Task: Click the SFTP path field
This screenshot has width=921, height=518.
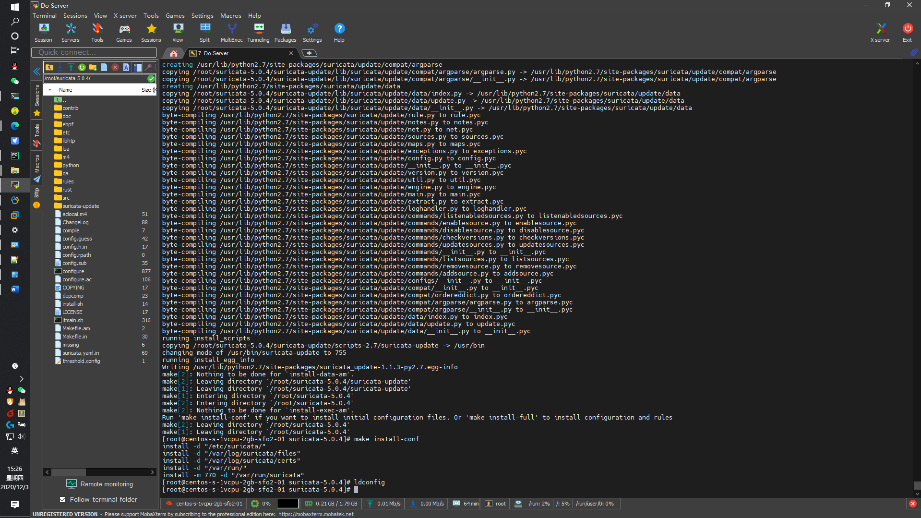Action: [95, 78]
